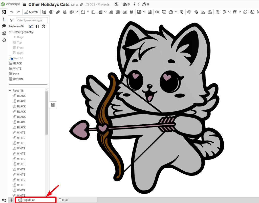Image resolution: width=259 pixels, height=203 pixels.
Task: Select the Thicken tool
Action: (x=72, y=12)
